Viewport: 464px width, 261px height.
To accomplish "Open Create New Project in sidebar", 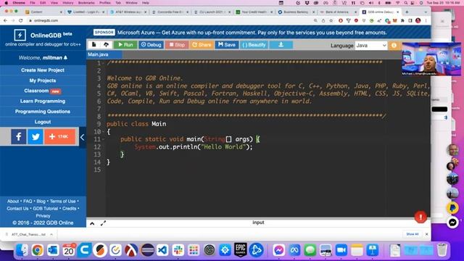I will point(43,70).
